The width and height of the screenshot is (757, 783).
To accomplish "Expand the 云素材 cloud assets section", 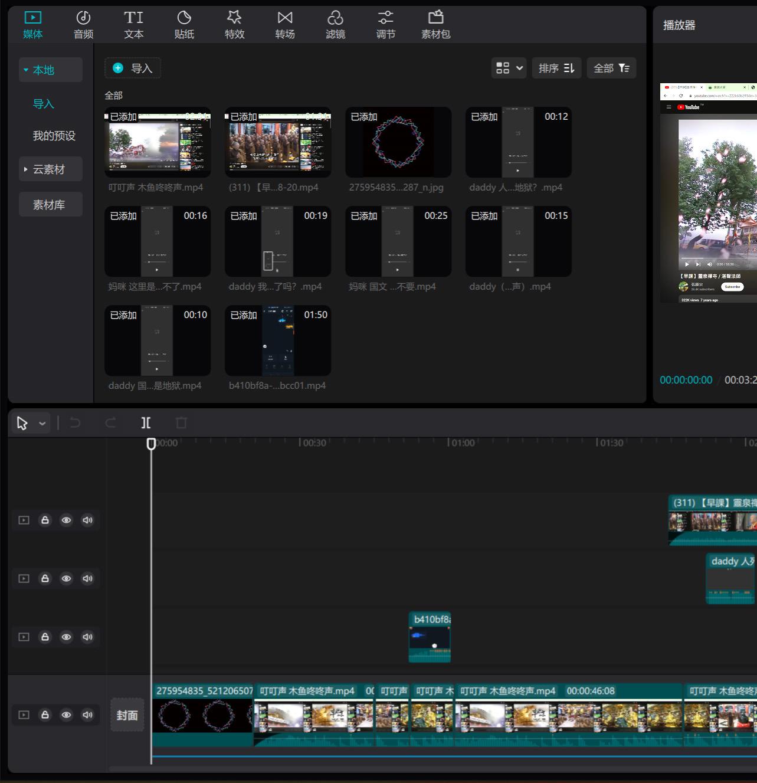I will point(51,169).
